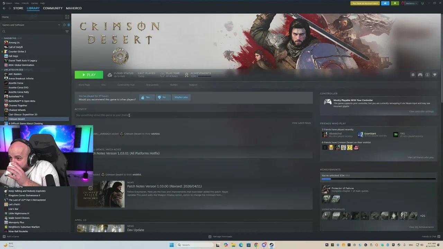Open the Store Page link
This screenshot has width=443, height=249.
tap(84, 85)
